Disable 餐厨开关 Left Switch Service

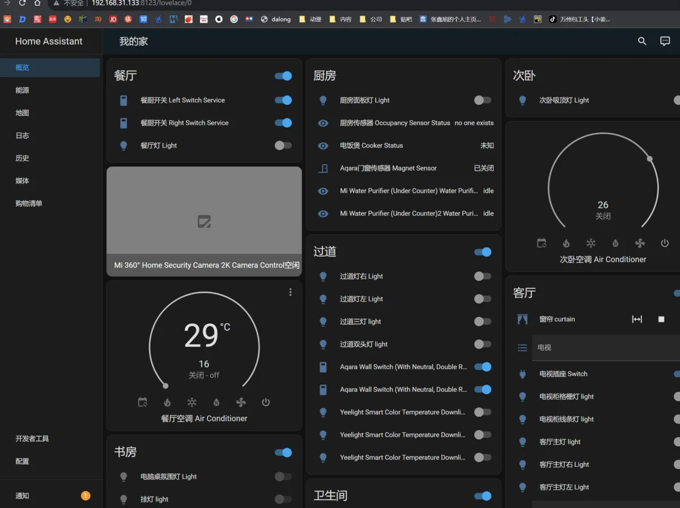point(283,100)
